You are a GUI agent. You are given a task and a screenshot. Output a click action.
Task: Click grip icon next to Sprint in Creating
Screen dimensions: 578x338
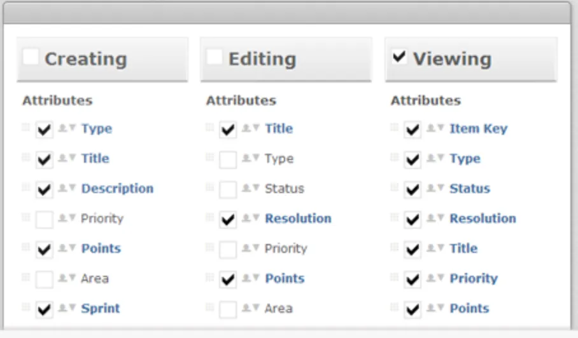click(25, 308)
